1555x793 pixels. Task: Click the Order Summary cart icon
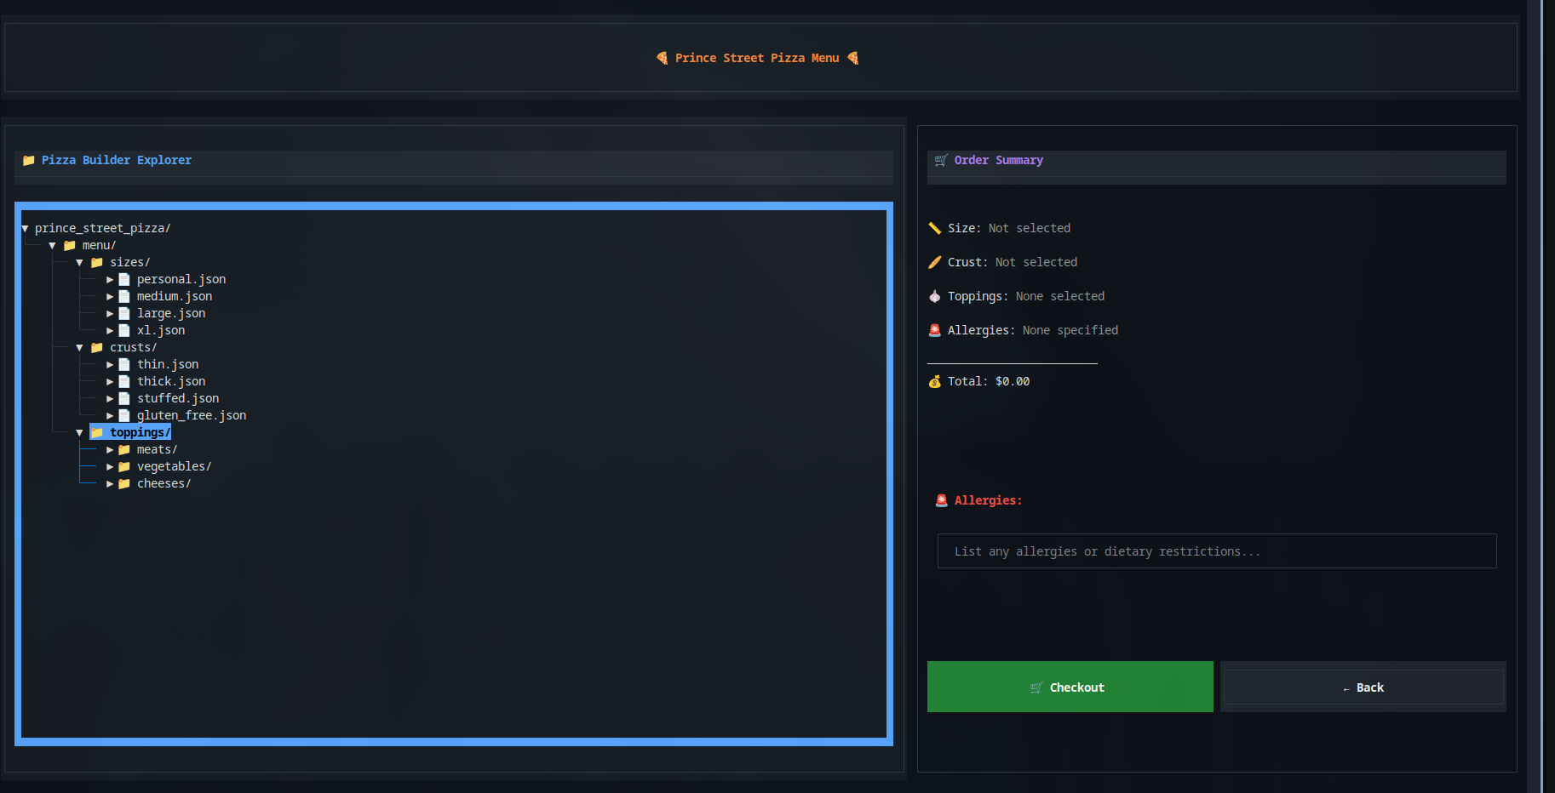[x=941, y=161]
